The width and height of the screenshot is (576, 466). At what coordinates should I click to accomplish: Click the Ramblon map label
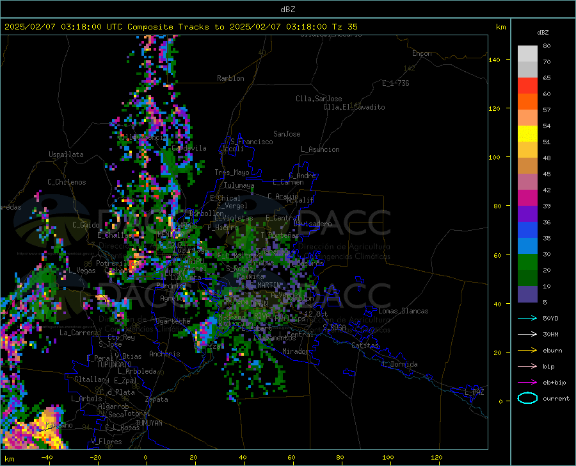pos(230,78)
